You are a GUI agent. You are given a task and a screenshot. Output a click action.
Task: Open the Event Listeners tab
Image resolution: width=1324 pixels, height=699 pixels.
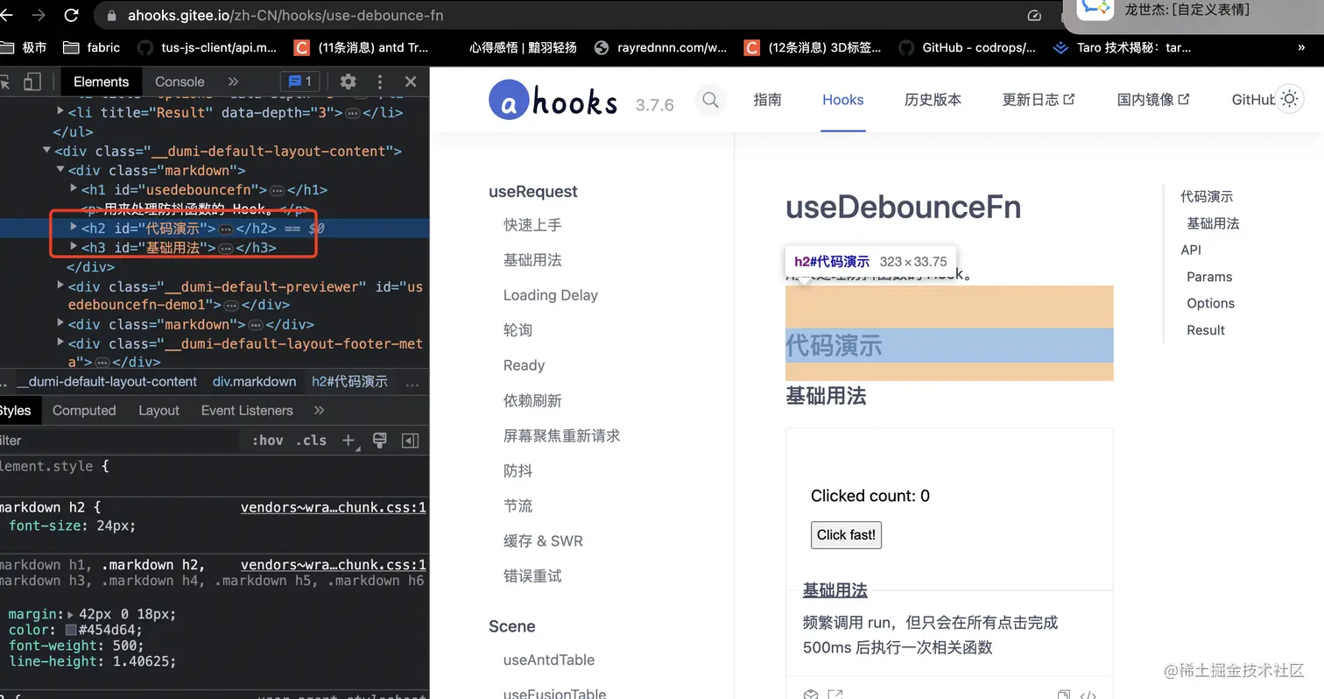[x=247, y=410]
